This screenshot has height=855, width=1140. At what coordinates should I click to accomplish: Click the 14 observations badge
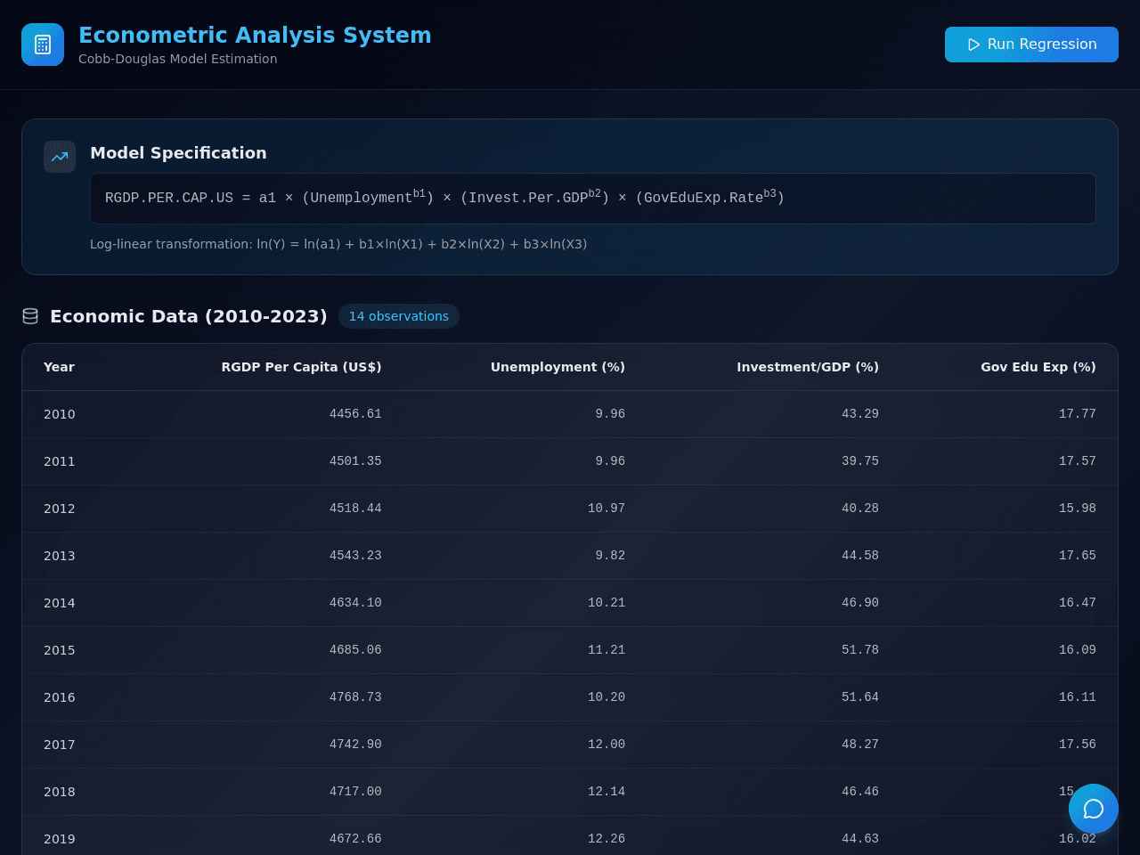click(399, 316)
